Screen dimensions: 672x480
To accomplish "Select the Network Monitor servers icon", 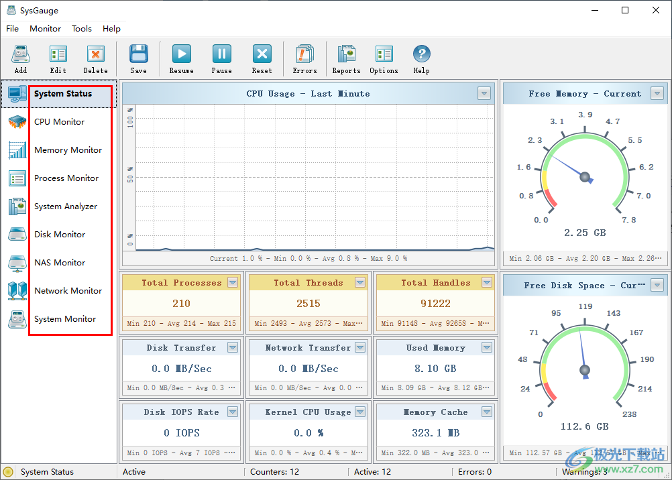I will [x=17, y=290].
